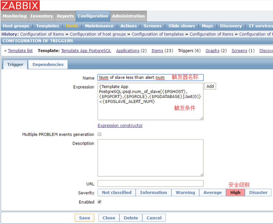Open the Administration menu

pos(128,16)
